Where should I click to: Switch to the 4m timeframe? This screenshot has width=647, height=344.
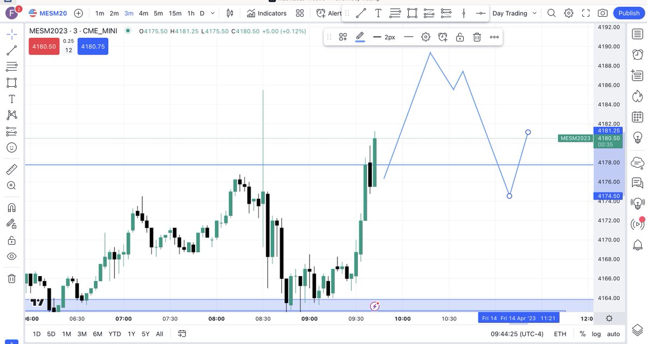143,13
